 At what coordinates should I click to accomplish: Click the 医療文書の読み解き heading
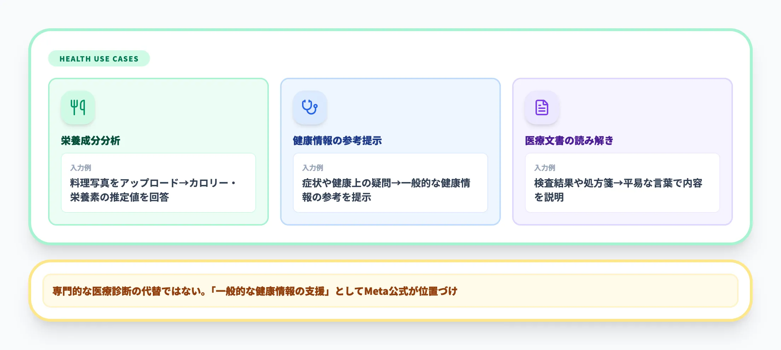pyautogui.click(x=569, y=140)
